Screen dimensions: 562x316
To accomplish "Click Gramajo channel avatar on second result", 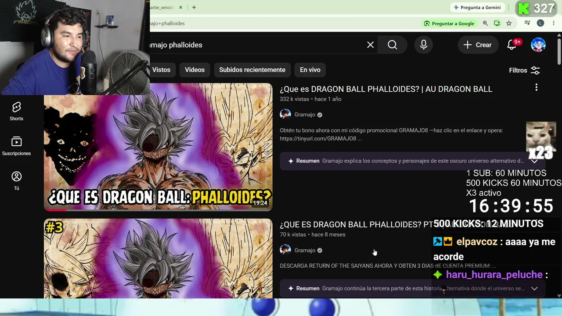I will [x=285, y=250].
